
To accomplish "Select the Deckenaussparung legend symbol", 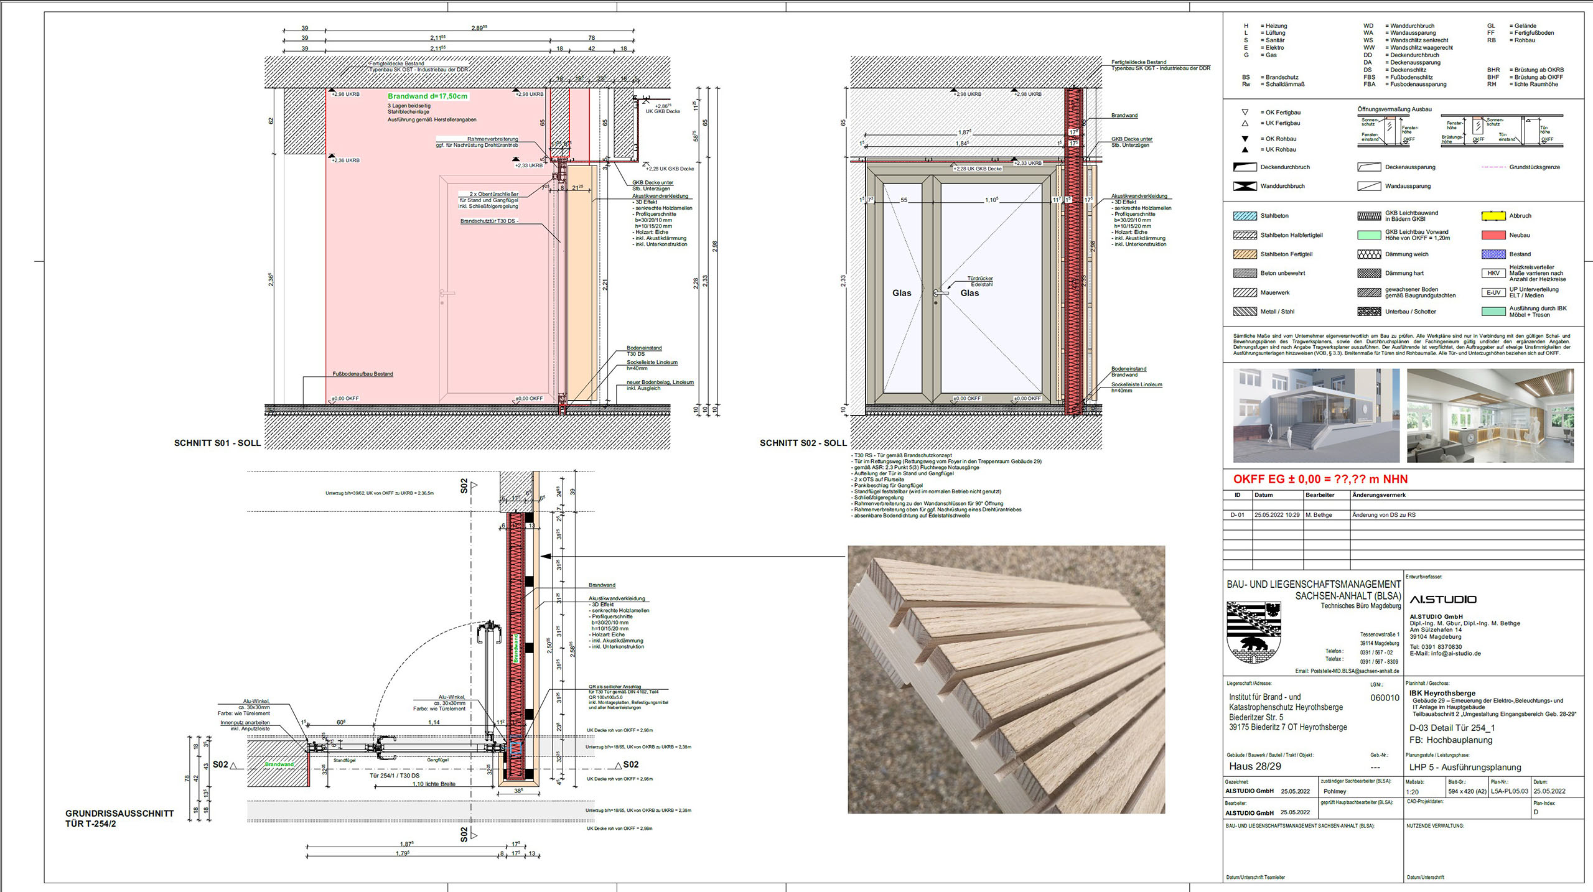I will click(1369, 167).
